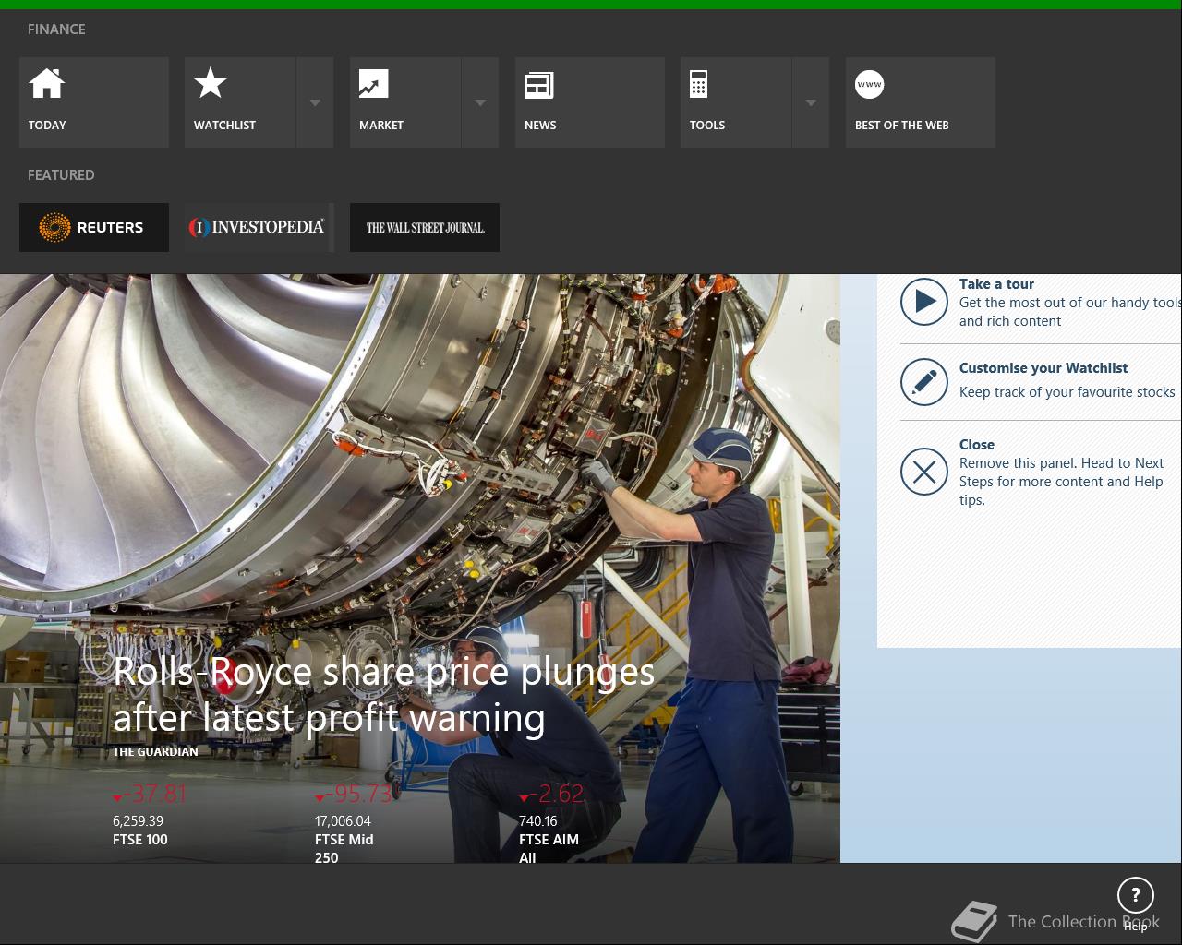The width and height of the screenshot is (1182, 945).
Task: Click the -37.81 change value
Action: pos(151,794)
